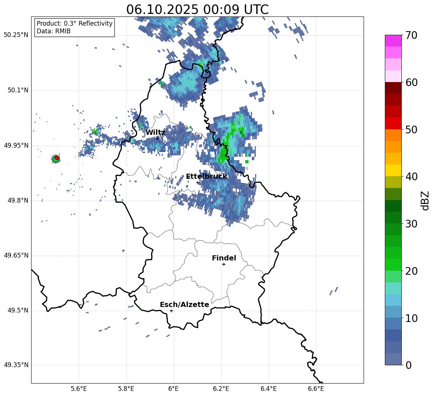Click the 49.95°N latitude label
Image resolution: width=434 pixels, height=396 pixels.
pyautogui.click(x=16, y=145)
